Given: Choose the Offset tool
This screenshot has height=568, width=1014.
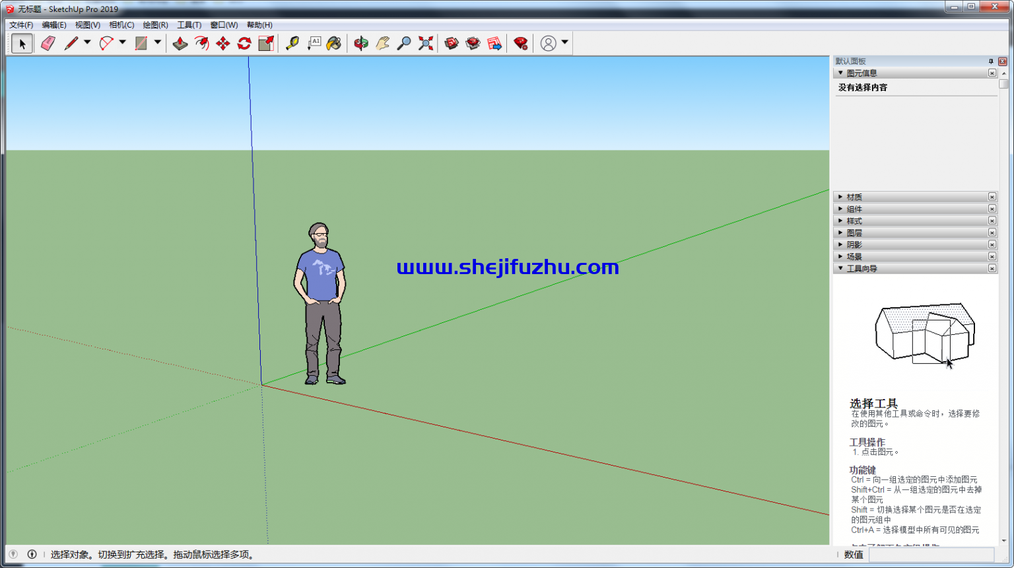Looking at the screenshot, I should tap(201, 44).
